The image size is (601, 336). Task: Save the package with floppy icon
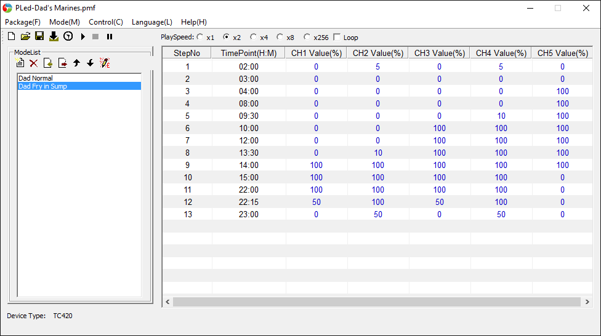pos(39,36)
